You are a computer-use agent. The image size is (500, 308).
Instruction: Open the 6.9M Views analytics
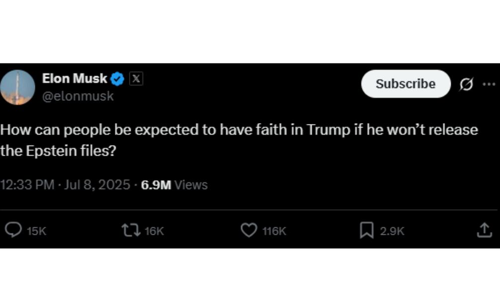click(174, 185)
